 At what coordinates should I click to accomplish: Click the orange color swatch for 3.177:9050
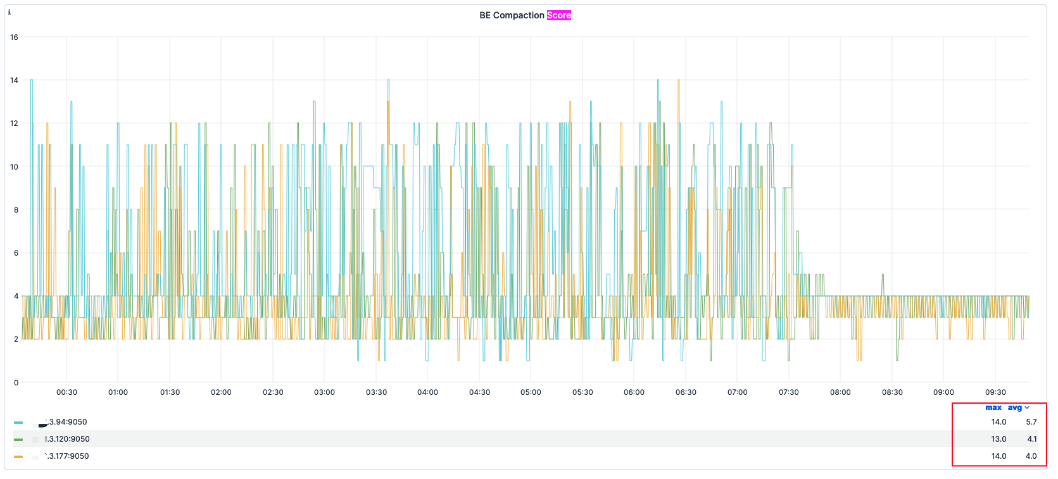point(18,456)
